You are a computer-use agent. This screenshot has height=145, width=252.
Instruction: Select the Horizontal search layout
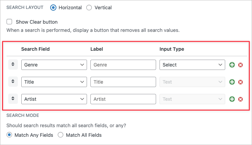point(53,8)
